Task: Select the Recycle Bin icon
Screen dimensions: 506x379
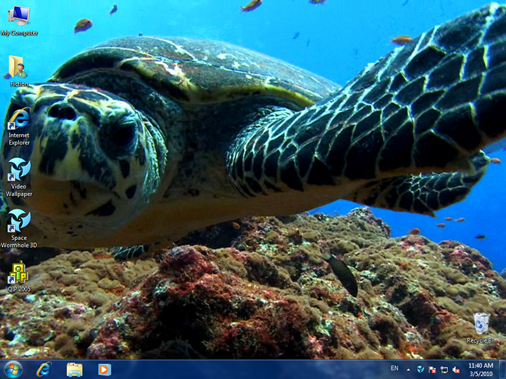Action: point(482,328)
